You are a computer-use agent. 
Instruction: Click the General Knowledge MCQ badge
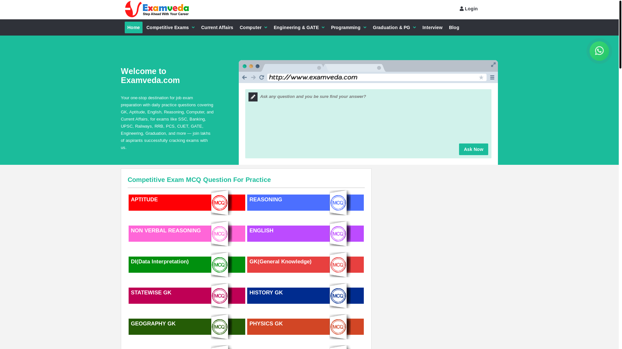338,265
